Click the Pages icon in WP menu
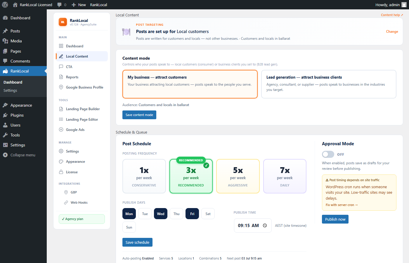The width and height of the screenshot is (409, 263). [5, 51]
